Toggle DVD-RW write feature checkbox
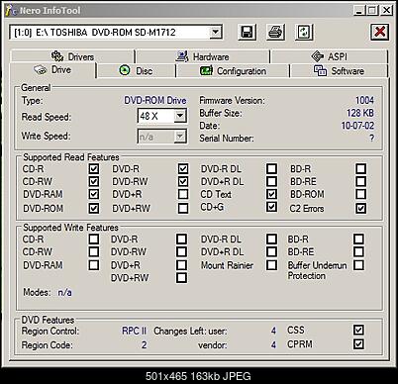Image resolution: width=398 pixels, height=384 pixels. click(x=181, y=251)
